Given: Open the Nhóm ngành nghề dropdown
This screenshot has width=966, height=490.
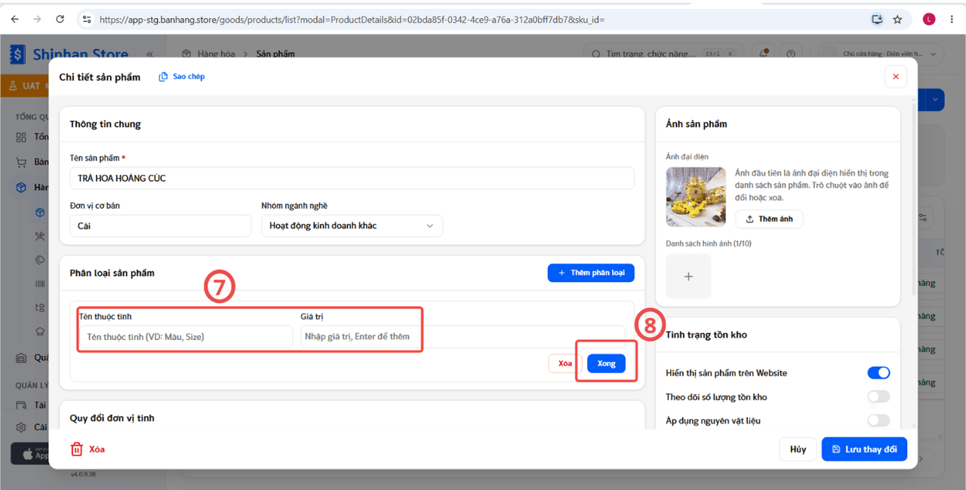Looking at the screenshot, I should [x=352, y=225].
